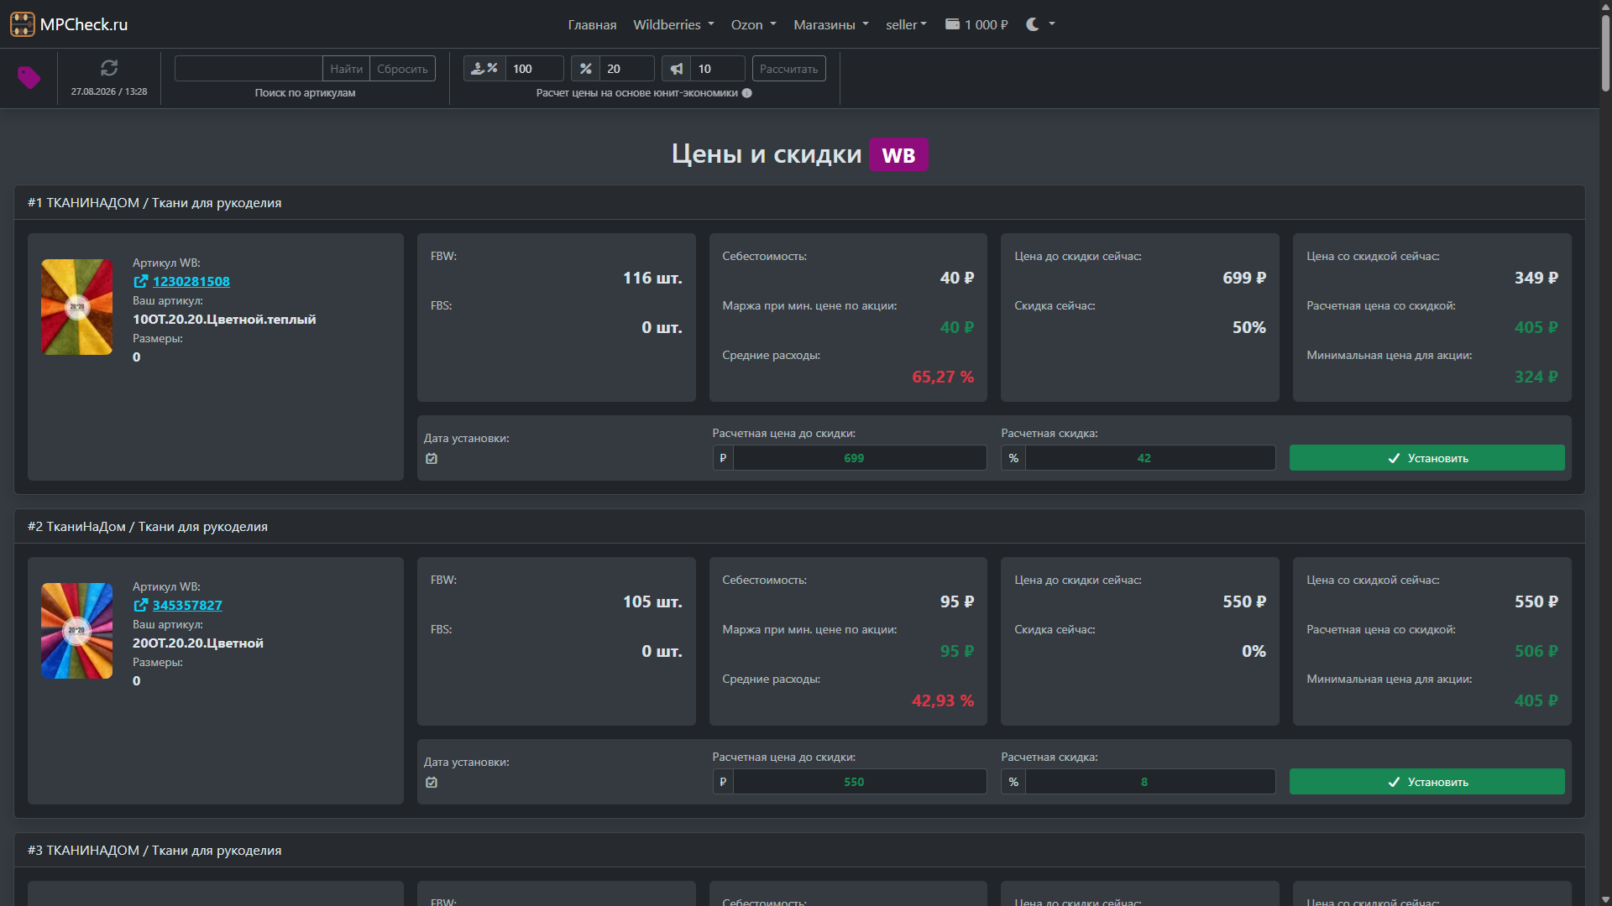Go to the Главная page
The image size is (1612, 906).
click(592, 24)
